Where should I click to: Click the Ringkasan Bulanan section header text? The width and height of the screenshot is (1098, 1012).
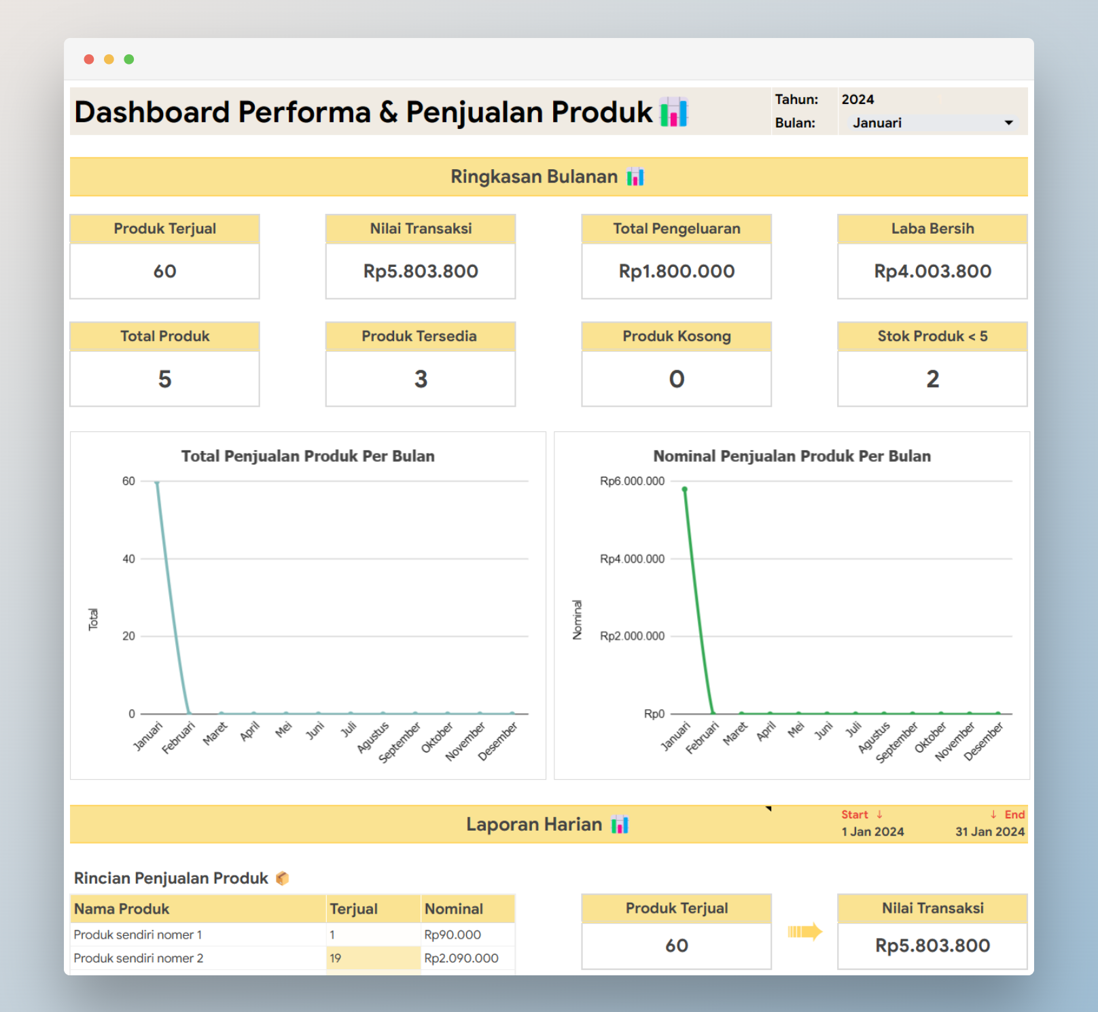tap(534, 177)
